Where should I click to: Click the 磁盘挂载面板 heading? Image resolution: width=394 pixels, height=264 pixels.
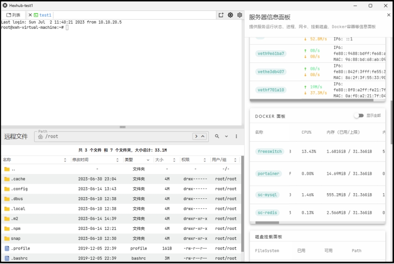point(269,237)
